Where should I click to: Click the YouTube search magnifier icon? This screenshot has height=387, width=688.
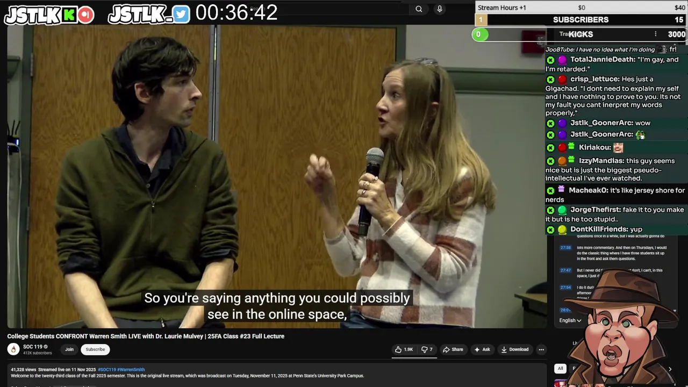click(x=419, y=9)
